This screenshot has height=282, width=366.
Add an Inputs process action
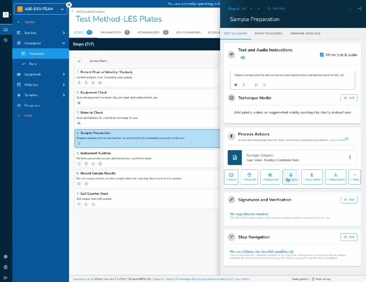tap(231, 177)
